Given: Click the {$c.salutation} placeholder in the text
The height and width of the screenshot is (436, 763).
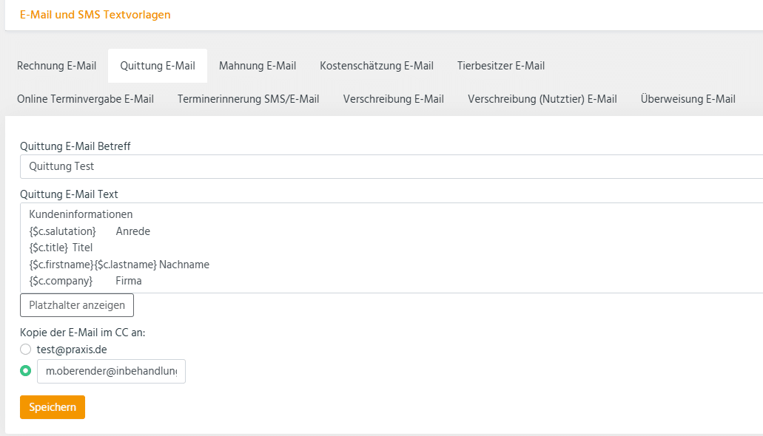Looking at the screenshot, I should [x=63, y=231].
